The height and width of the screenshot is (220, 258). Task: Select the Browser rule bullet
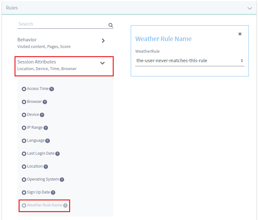coord(24,102)
